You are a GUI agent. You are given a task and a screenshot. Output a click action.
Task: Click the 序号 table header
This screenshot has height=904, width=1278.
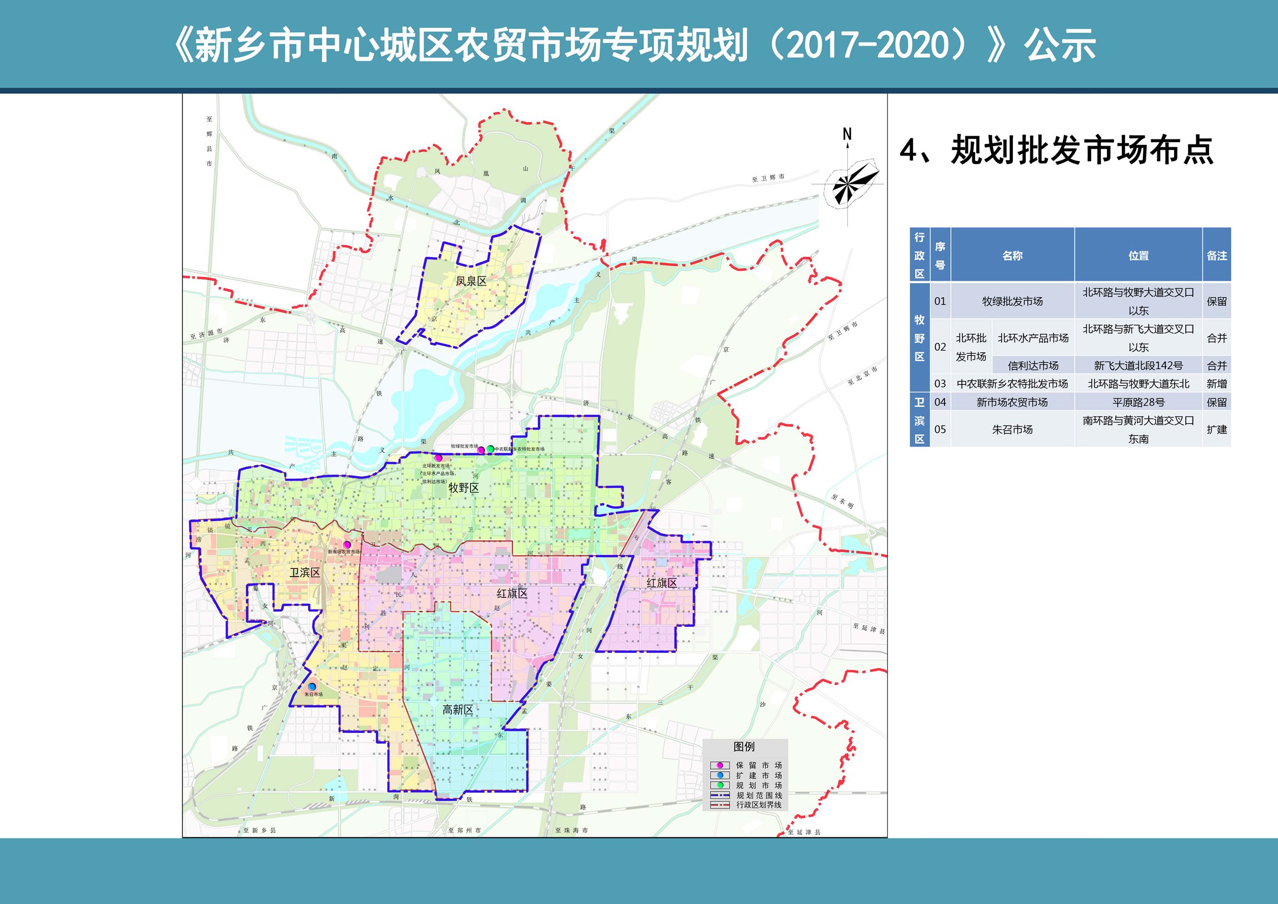coord(940,256)
